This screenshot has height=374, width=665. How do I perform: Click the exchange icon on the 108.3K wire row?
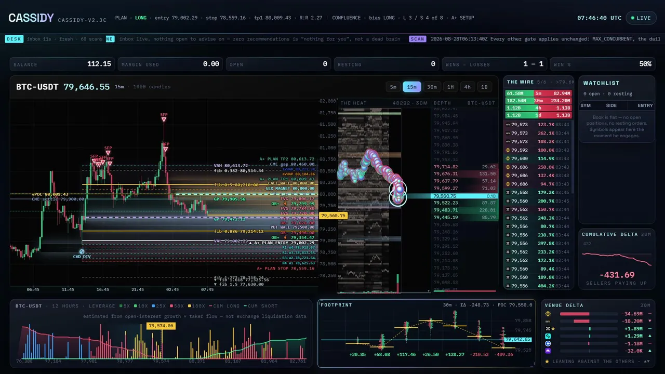click(x=508, y=141)
